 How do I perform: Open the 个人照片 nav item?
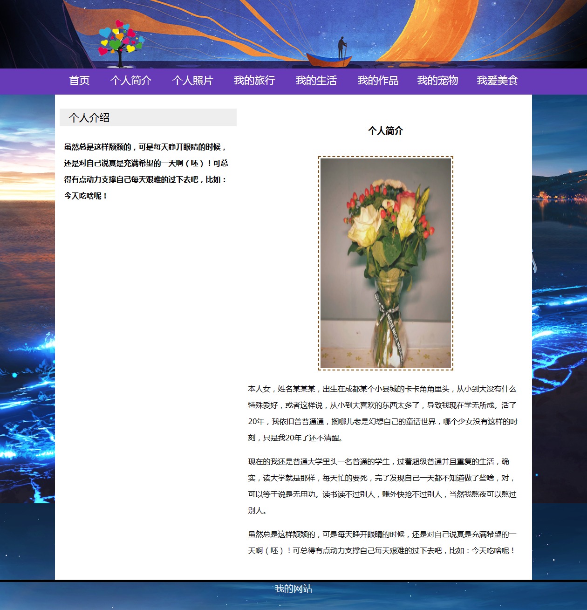click(192, 81)
